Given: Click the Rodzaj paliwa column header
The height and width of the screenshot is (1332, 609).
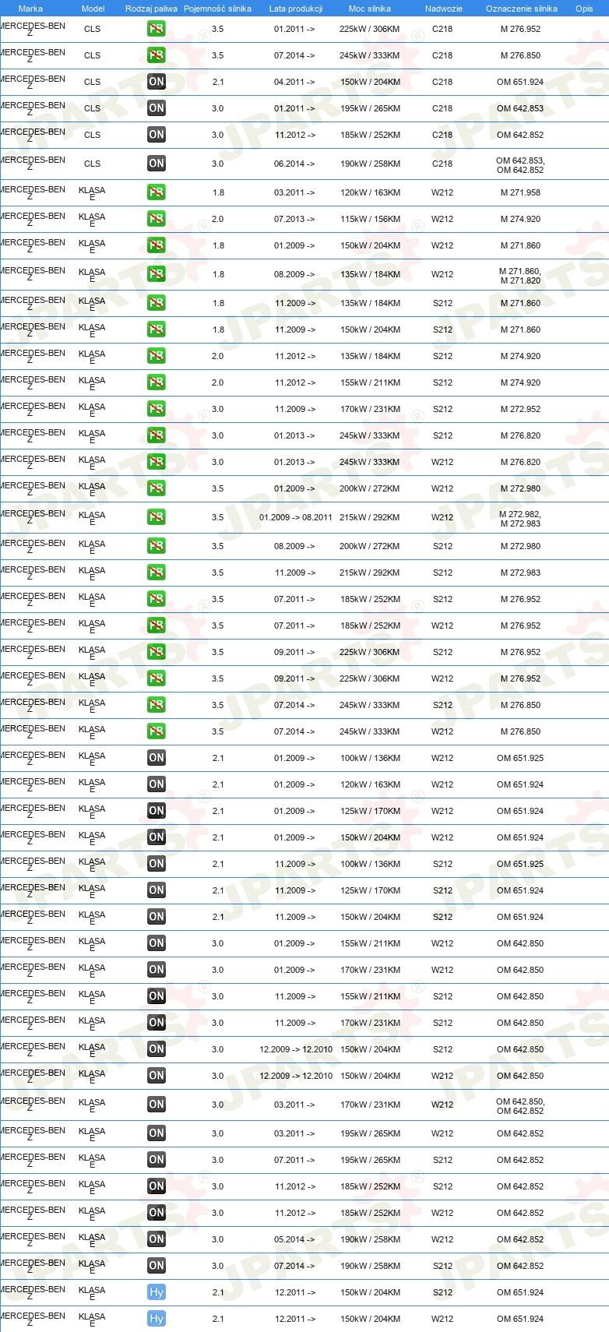Looking at the screenshot, I should click(151, 9).
